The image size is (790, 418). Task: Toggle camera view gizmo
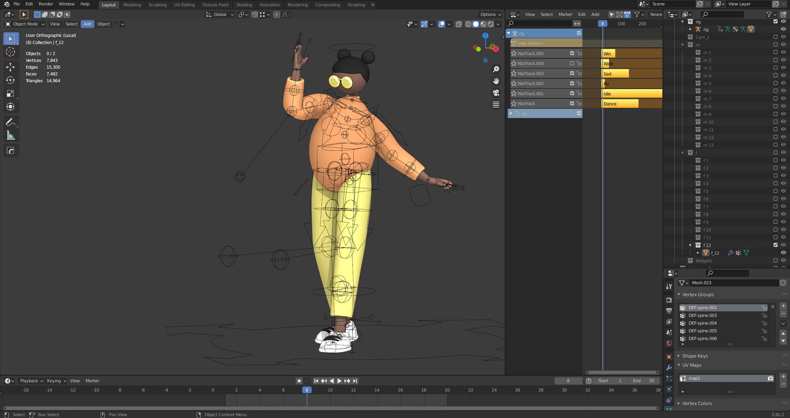click(x=496, y=93)
